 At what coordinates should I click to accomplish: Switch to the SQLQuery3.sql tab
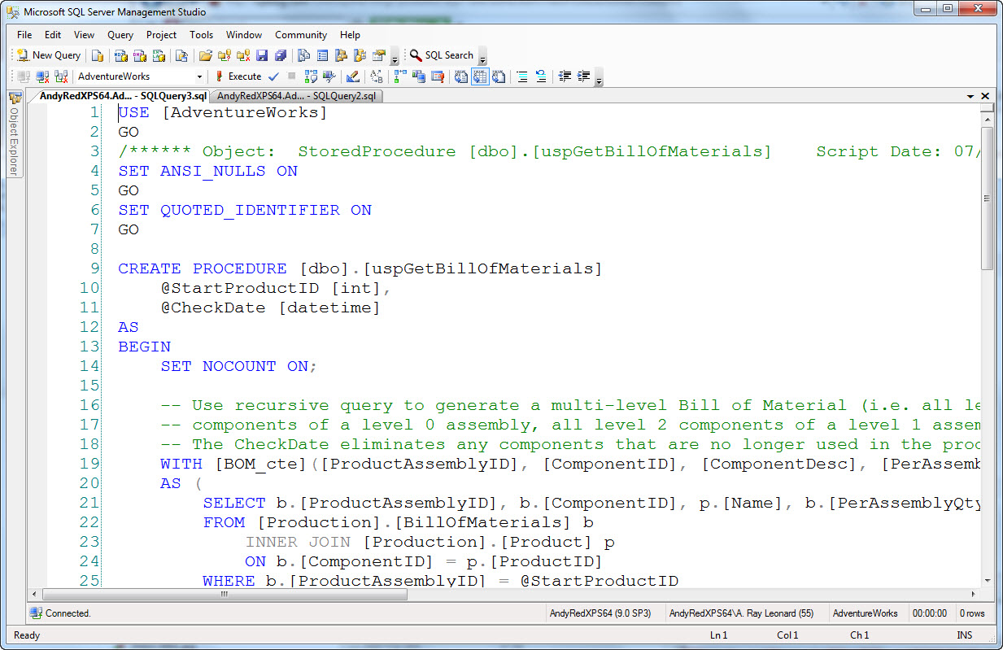click(x=122, y=96)
